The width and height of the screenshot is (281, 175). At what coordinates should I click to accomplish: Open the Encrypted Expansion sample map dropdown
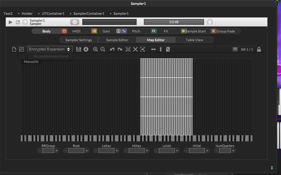tap(50, 49)
